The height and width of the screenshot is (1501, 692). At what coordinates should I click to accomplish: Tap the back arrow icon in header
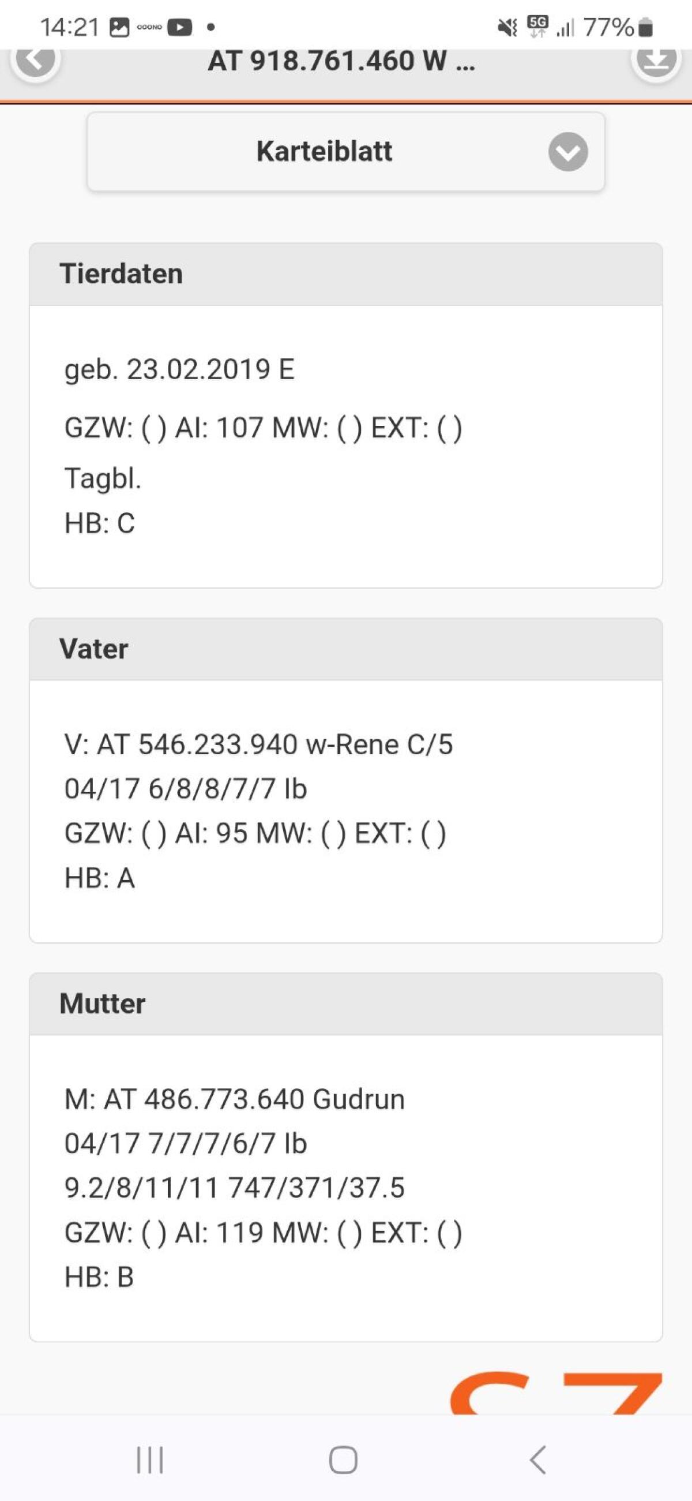(36, 61)
